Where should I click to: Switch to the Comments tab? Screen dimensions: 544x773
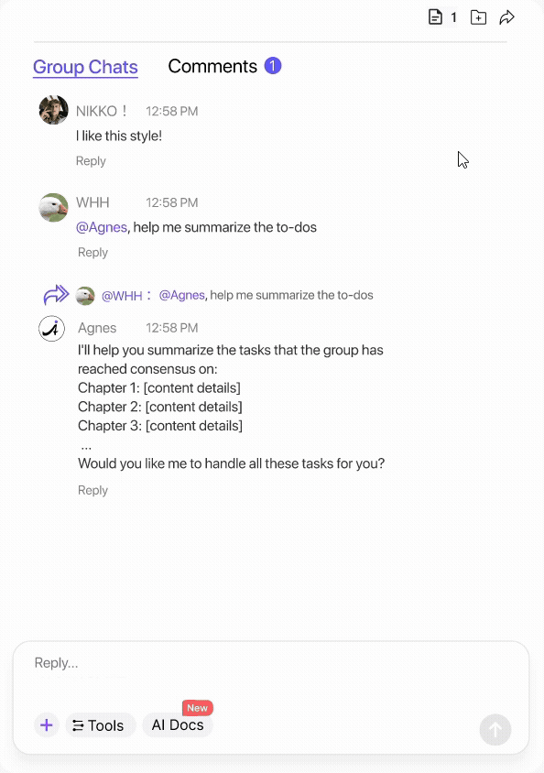tap(212, 67)
